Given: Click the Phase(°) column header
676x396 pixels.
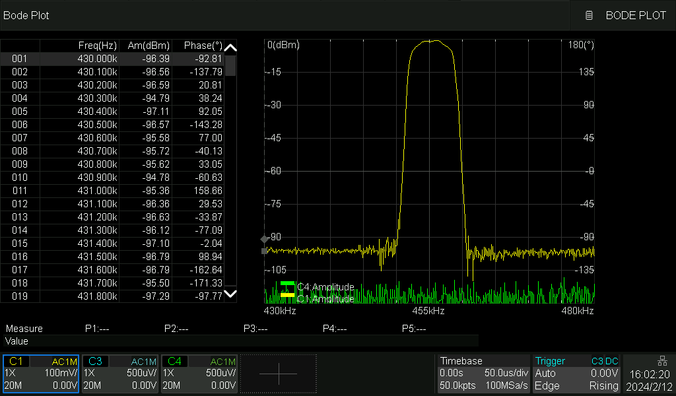Looking at the screenshot, I should coord(203,46).
